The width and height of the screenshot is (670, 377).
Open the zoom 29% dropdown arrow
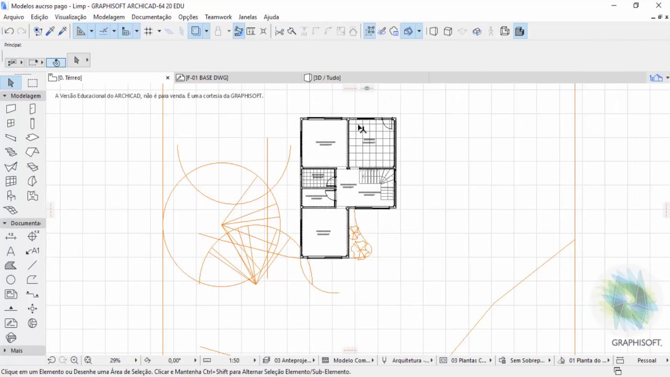click(x=136, y=360)
